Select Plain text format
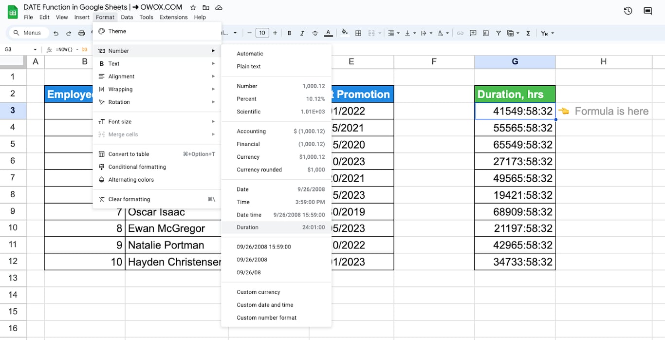The height and width of the screenshot is (340, 665). coord(277,66)
